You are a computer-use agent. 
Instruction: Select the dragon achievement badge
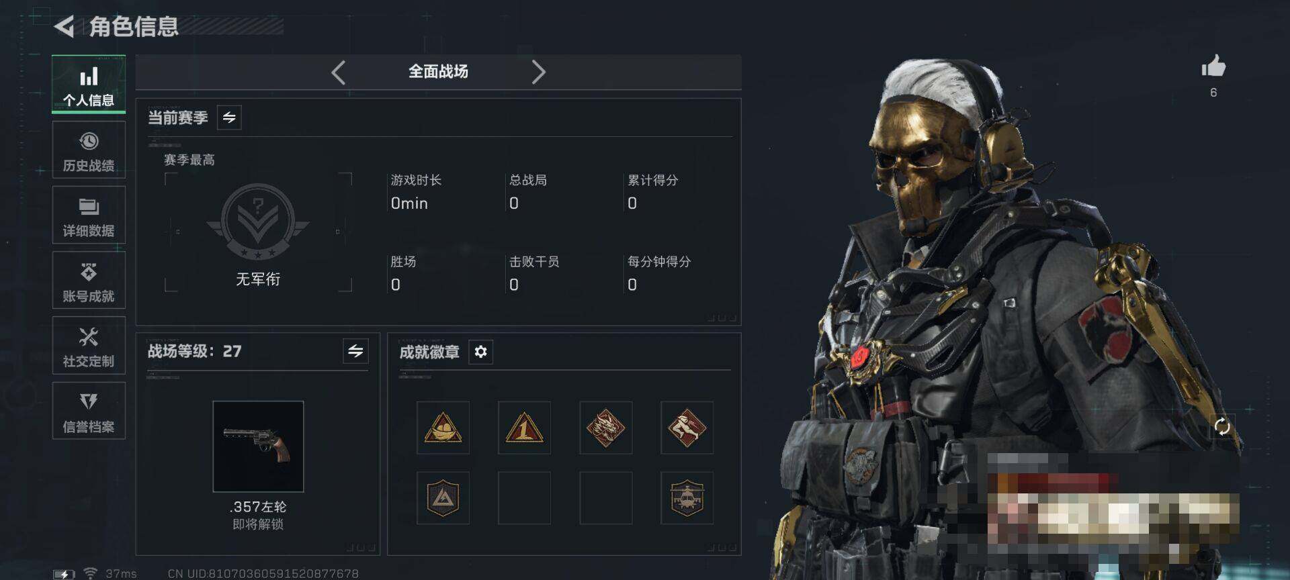(605, 428)
